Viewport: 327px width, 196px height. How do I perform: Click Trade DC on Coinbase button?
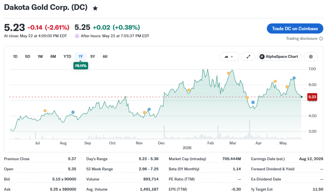click(x=295, y=28)
